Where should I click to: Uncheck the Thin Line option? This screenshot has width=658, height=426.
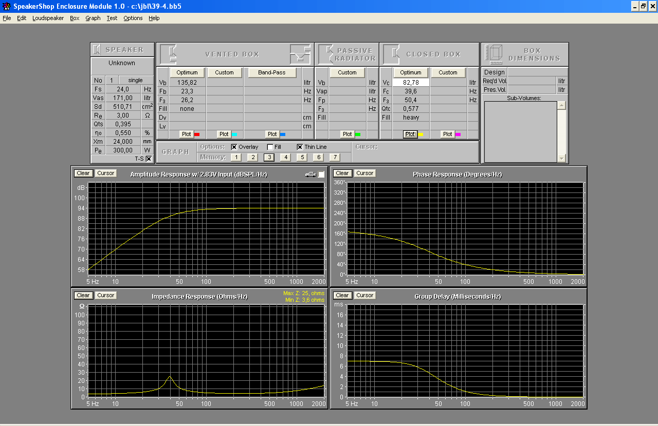pyautogui.click(x=300, y=147)
